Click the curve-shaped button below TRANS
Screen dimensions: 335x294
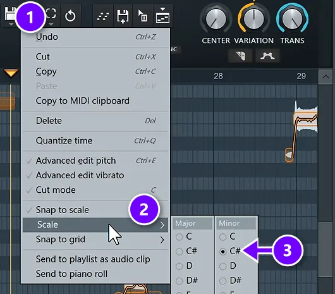[x=268, y=56]
